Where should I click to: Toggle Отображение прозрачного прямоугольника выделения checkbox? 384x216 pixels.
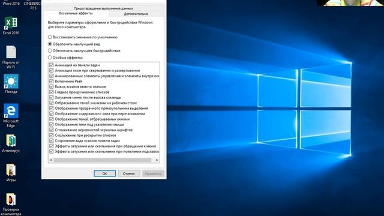(52, 108)
